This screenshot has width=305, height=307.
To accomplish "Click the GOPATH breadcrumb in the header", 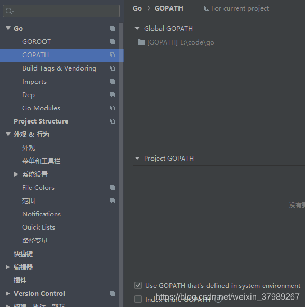I will pos(169,8).
